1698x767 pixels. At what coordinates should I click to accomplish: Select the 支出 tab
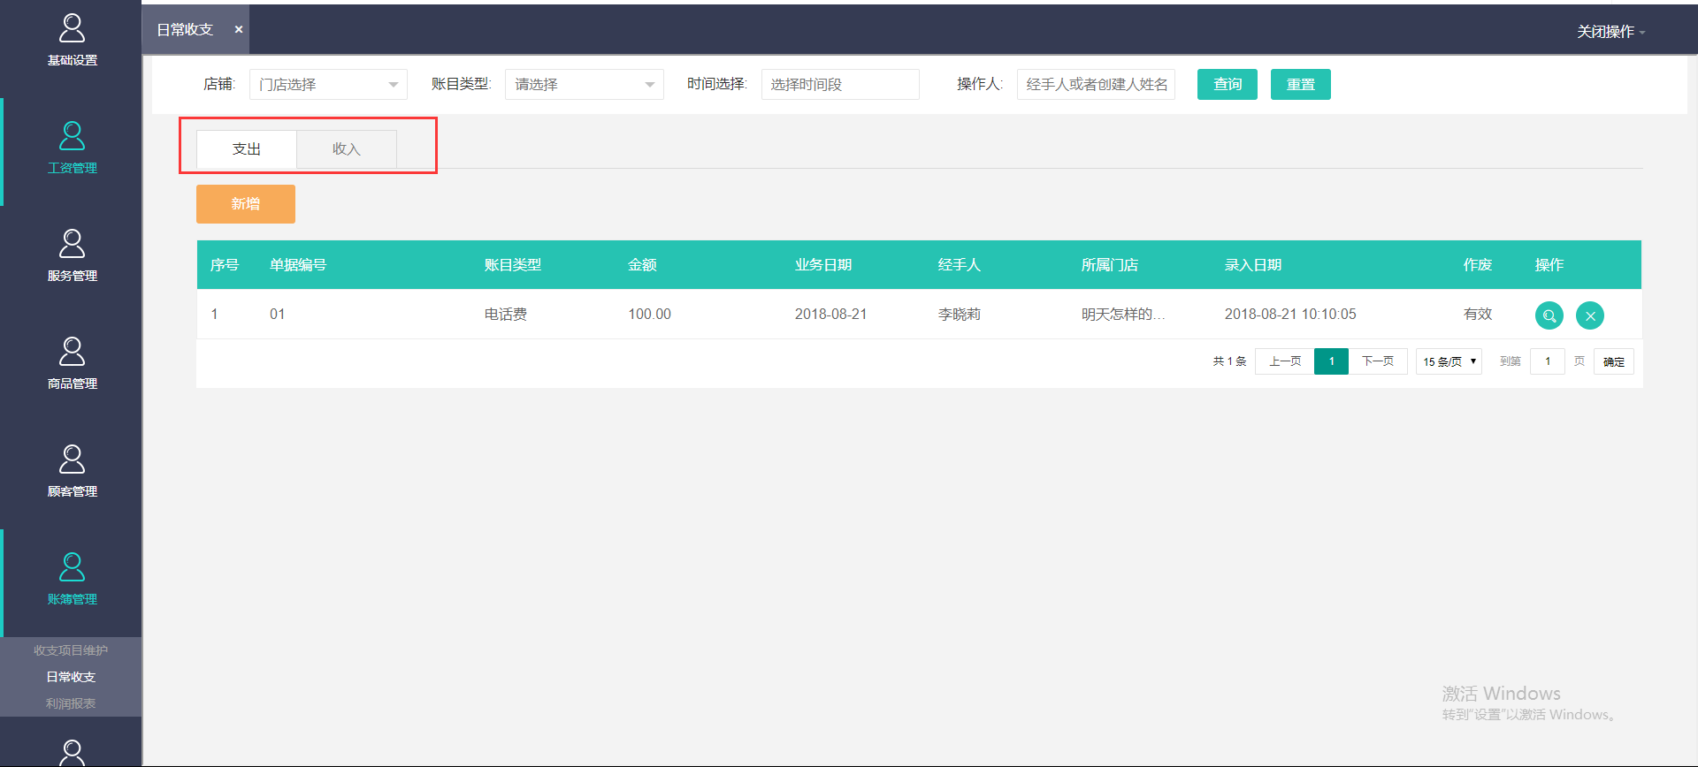[246, 148]
